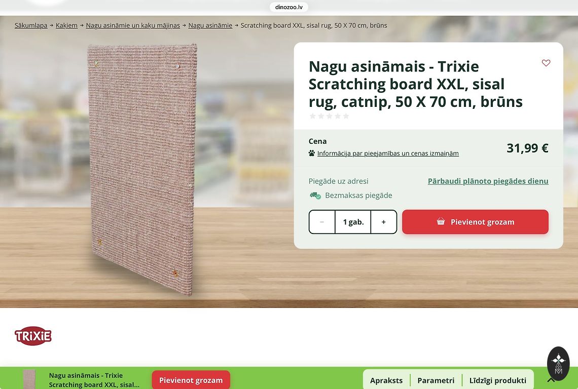Image resolution: width=578 pixels, height=389 pixels.
Task: Open the Apraksts tab
Action: pos(386,380)
